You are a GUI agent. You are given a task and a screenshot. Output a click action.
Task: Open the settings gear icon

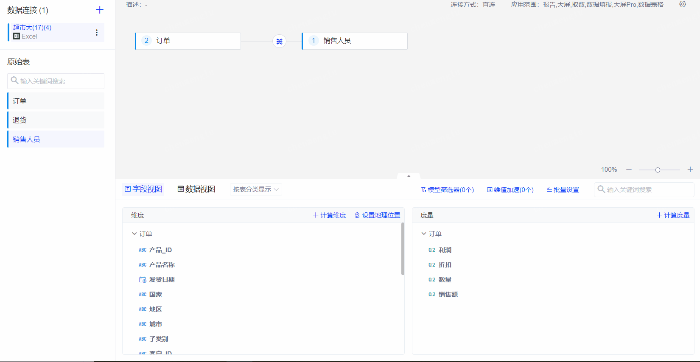click(x=683, y=4)
